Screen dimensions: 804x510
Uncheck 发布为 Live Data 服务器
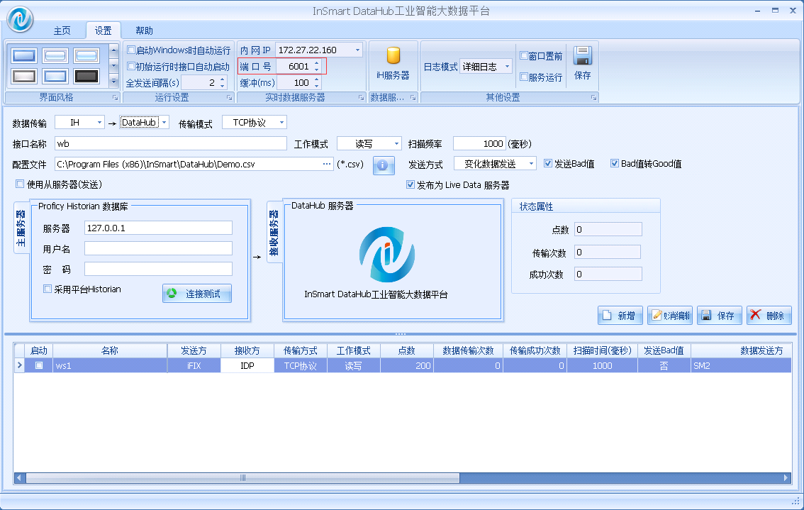[x=411, y=184]
